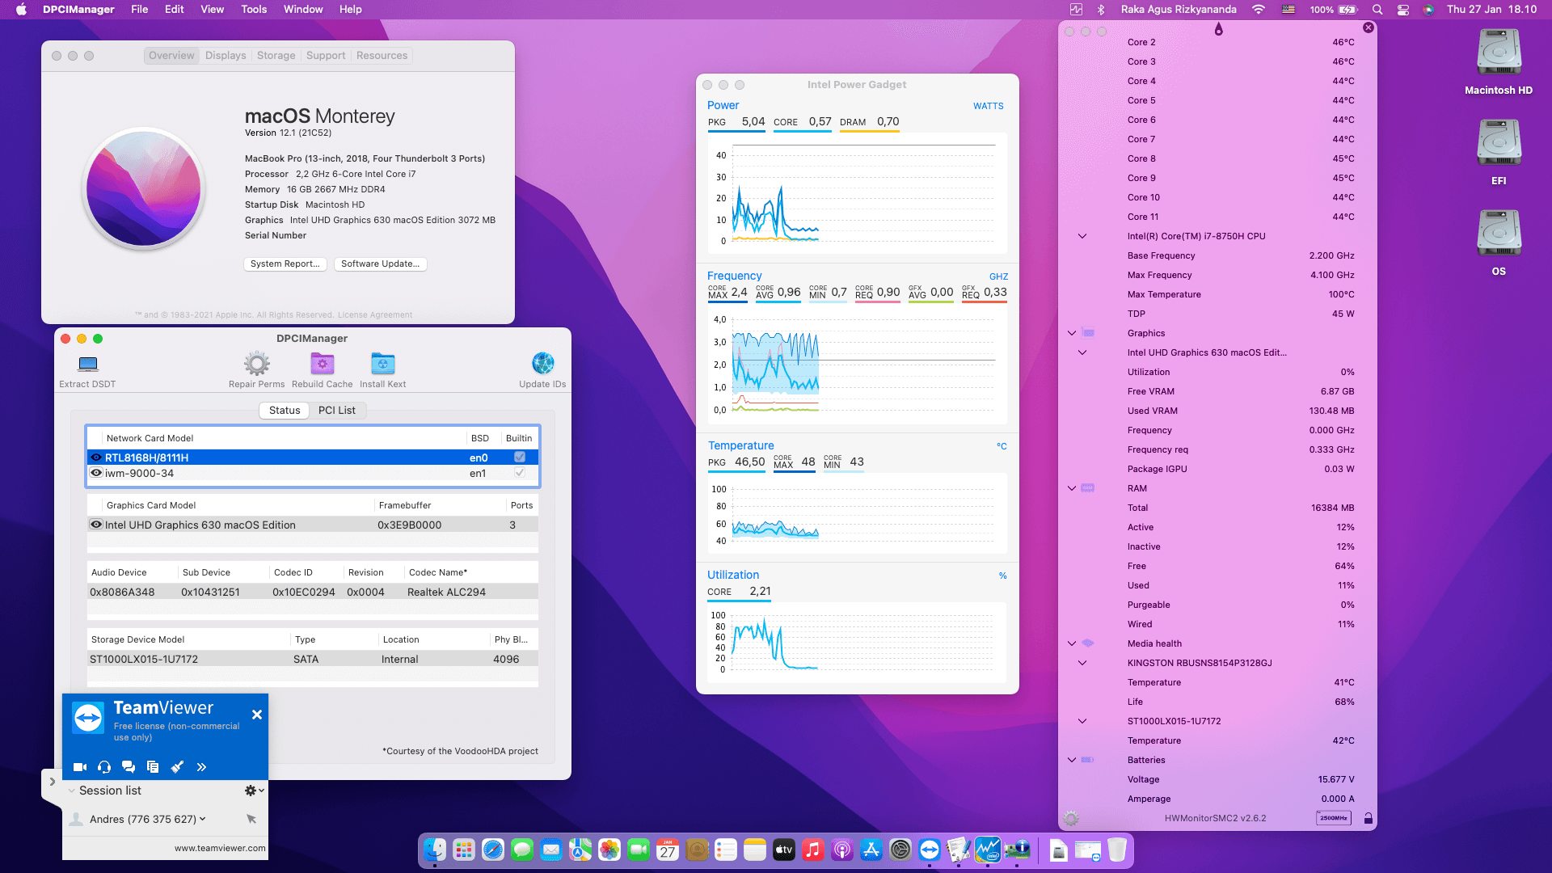
Task: Collapse the Batteries section
Action: [1072, 760]
